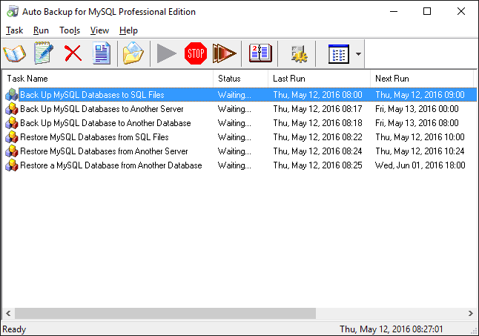The width and height of the screenshot is (479, 336).
Task: Click the cube icon beside 'Back Up MySQL Databases to SQL Files'
Action: point(12,95)
